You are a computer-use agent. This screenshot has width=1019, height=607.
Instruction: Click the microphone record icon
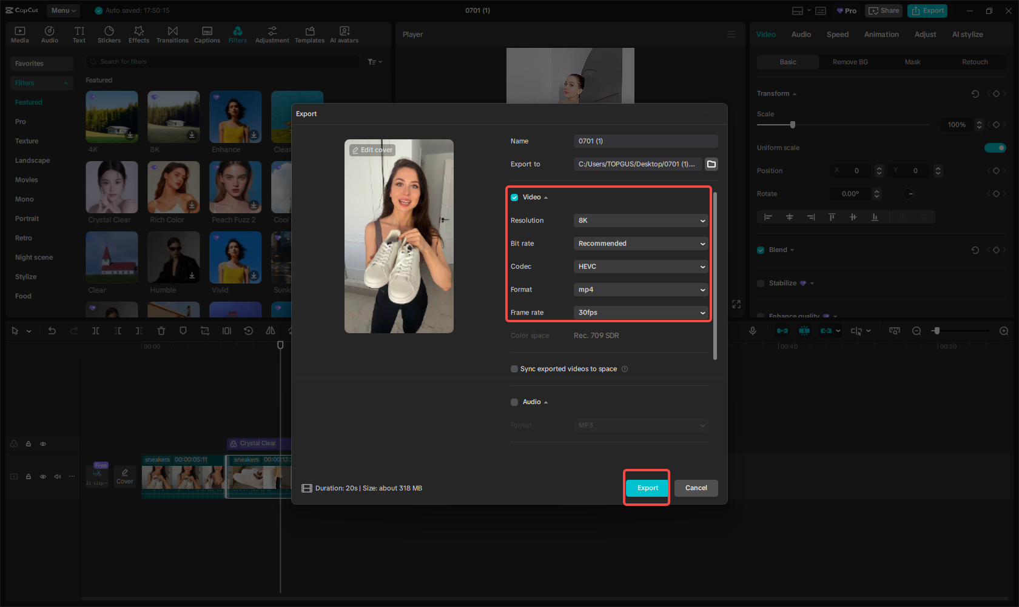tap(752, 331)
